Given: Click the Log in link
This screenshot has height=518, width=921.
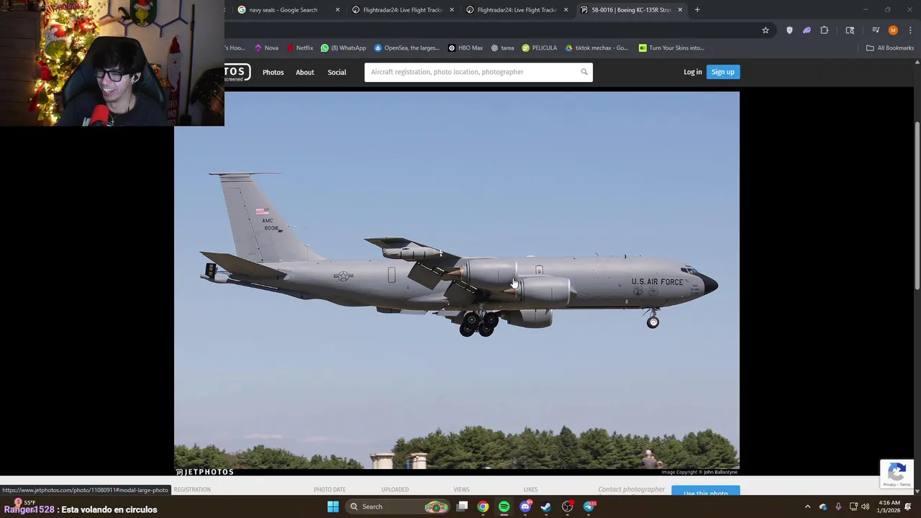Looking at the screenshot, I should tap(692, 72).
